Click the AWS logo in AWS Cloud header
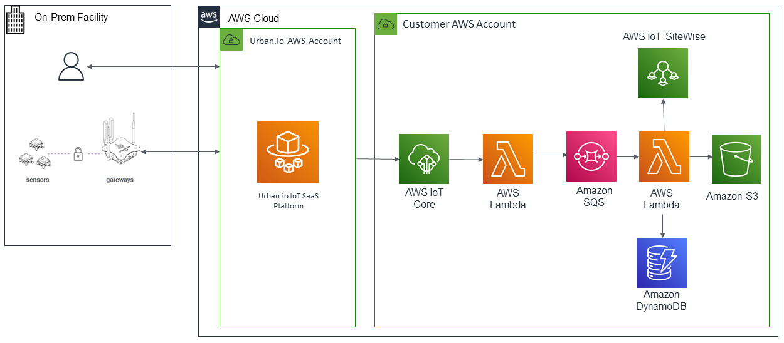Image resolution: width=784 pixels, height=343 pixels. (x=209, y=17)
